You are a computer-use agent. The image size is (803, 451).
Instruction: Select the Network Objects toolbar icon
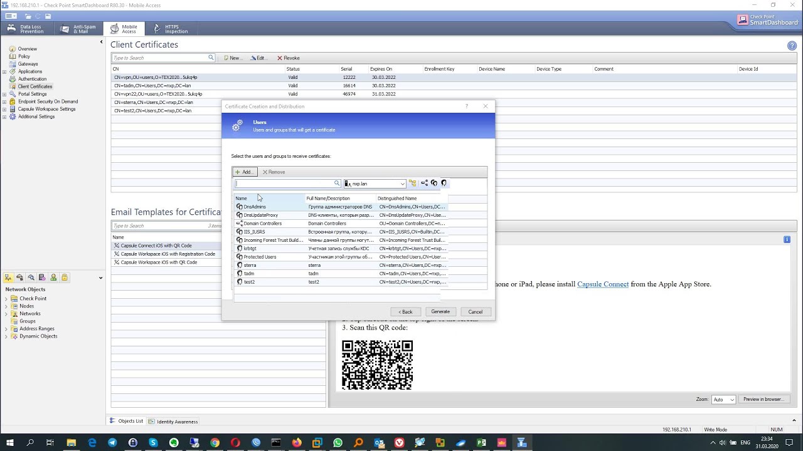coord(8,277)
